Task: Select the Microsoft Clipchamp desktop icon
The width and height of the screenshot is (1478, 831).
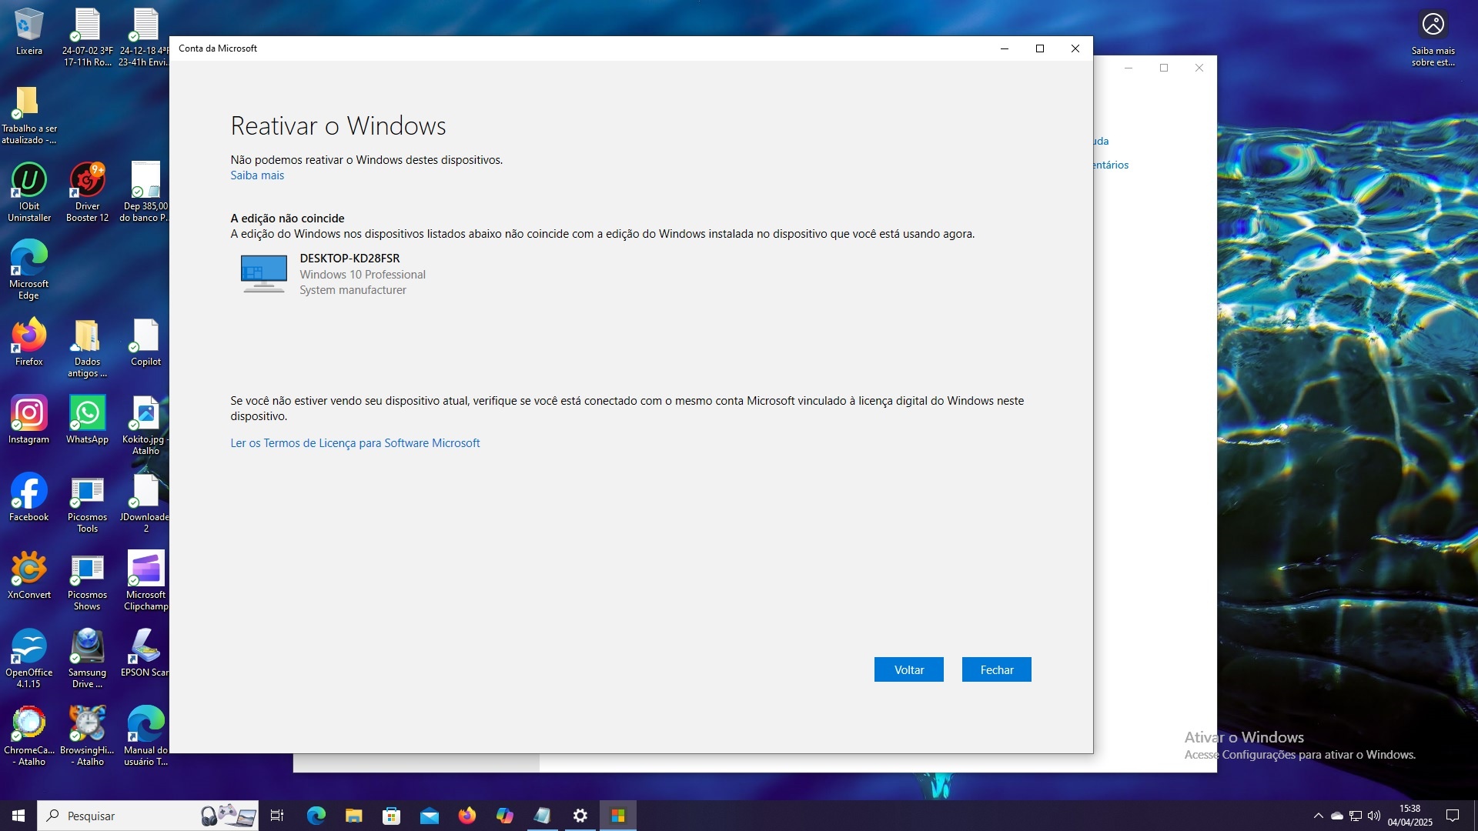Action: pyautogui.click(x=145, y=581)
